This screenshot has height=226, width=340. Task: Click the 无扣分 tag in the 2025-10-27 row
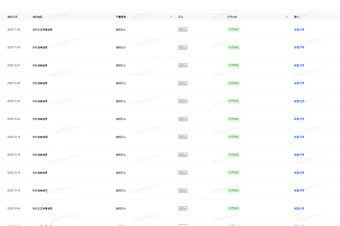pos(183,65)
